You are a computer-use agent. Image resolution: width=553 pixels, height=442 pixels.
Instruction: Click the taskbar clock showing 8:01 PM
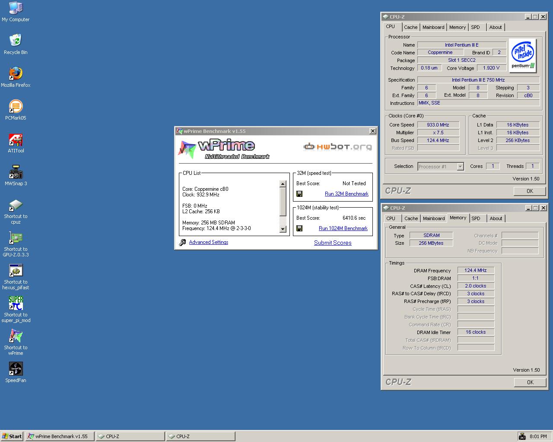click(538, 436)
